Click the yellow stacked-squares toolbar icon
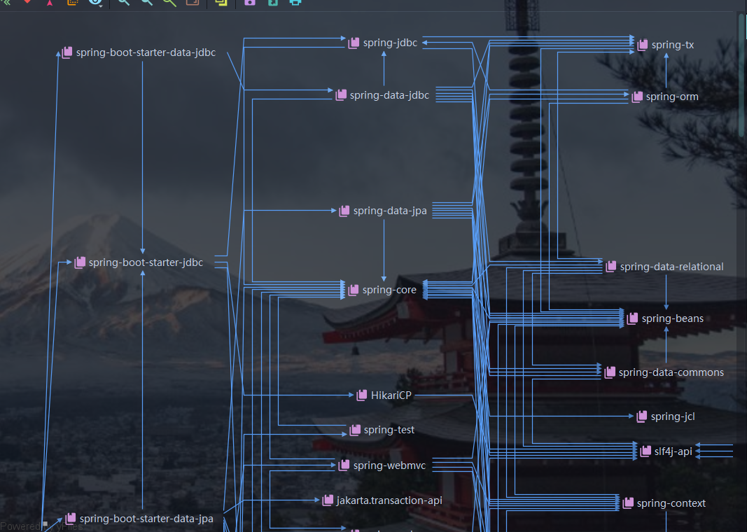Viewport: 747px width, 532px height. coord(221,2)
